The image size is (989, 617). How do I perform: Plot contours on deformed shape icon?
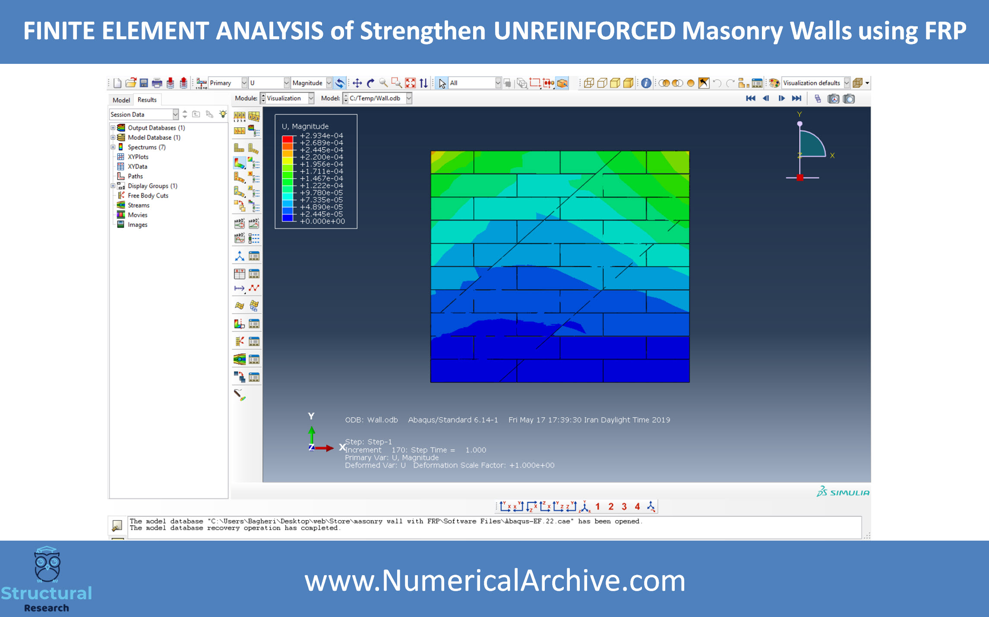239,163
